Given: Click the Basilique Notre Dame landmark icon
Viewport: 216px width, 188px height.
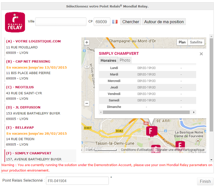Looking at the screenshot, I should point(198,141).
